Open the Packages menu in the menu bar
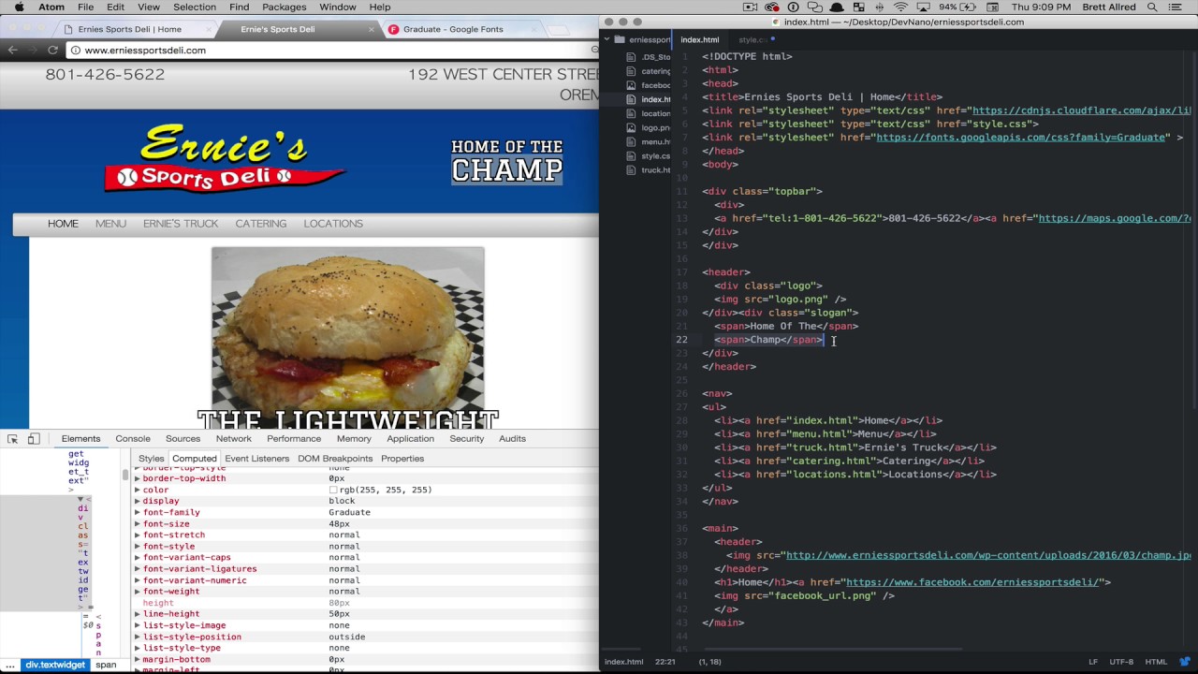1198x674 pixels. click(284, 7)
